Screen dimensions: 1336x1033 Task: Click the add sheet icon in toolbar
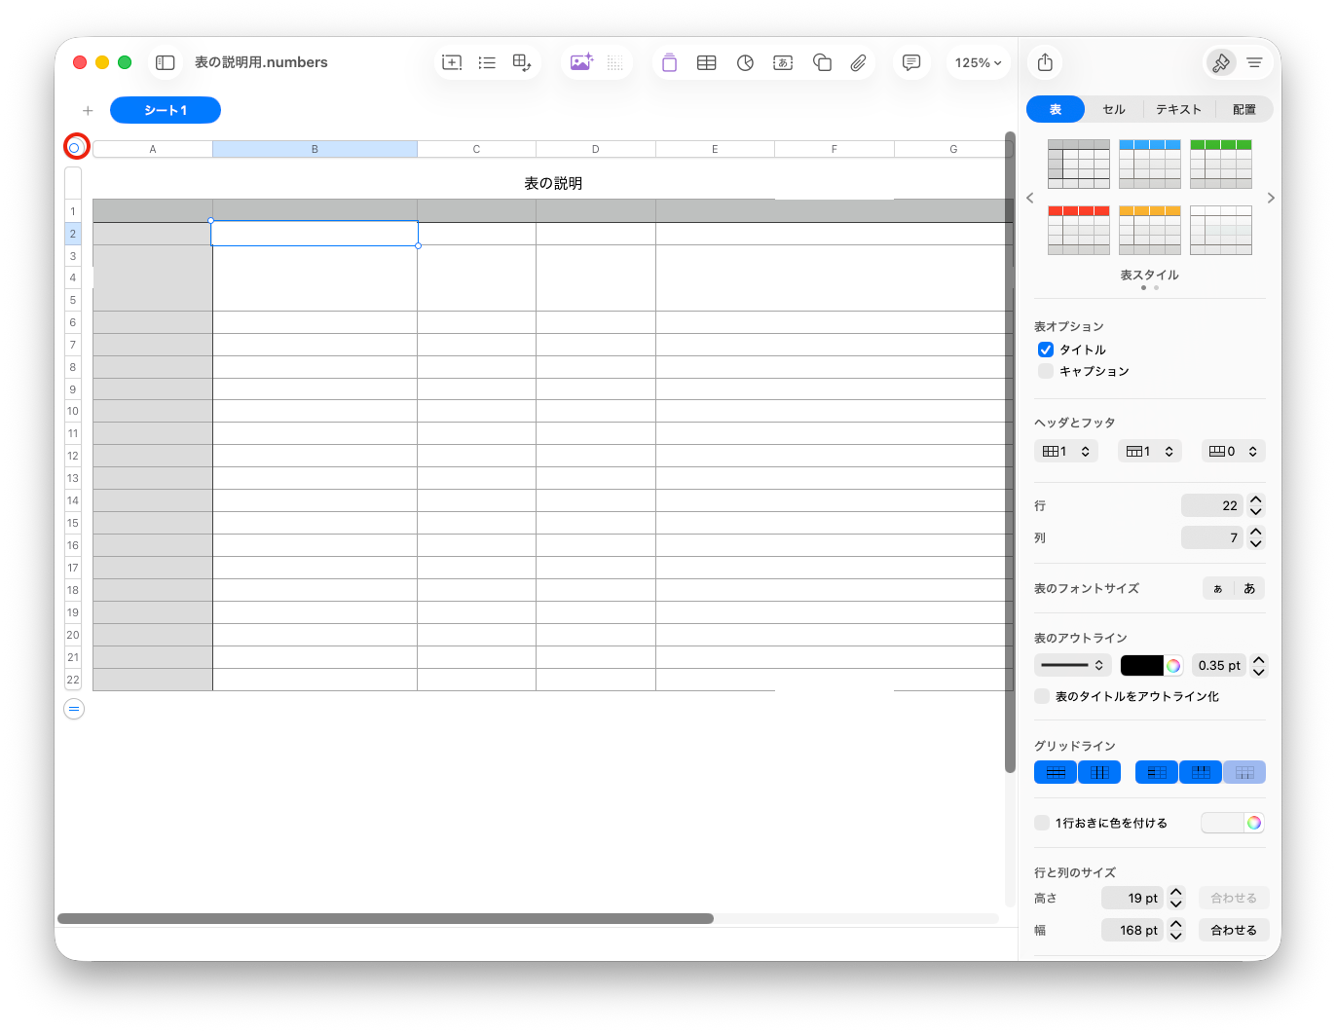pyautogui.click(x=452, y=62)
